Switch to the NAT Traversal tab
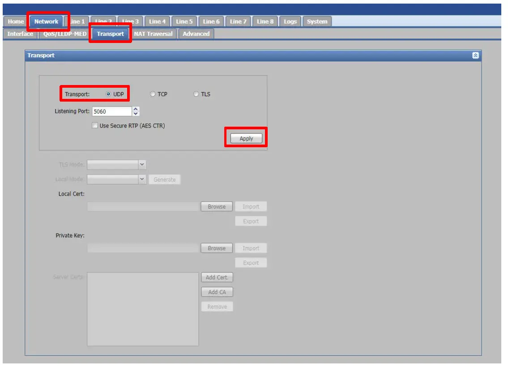The width and height of the screenshot is (508, 367). click(x=153, y=34)
